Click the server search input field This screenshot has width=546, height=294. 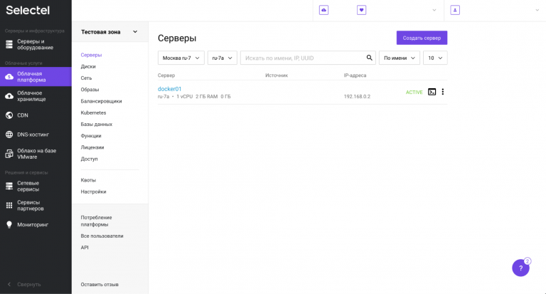click(x=302, y=58)
